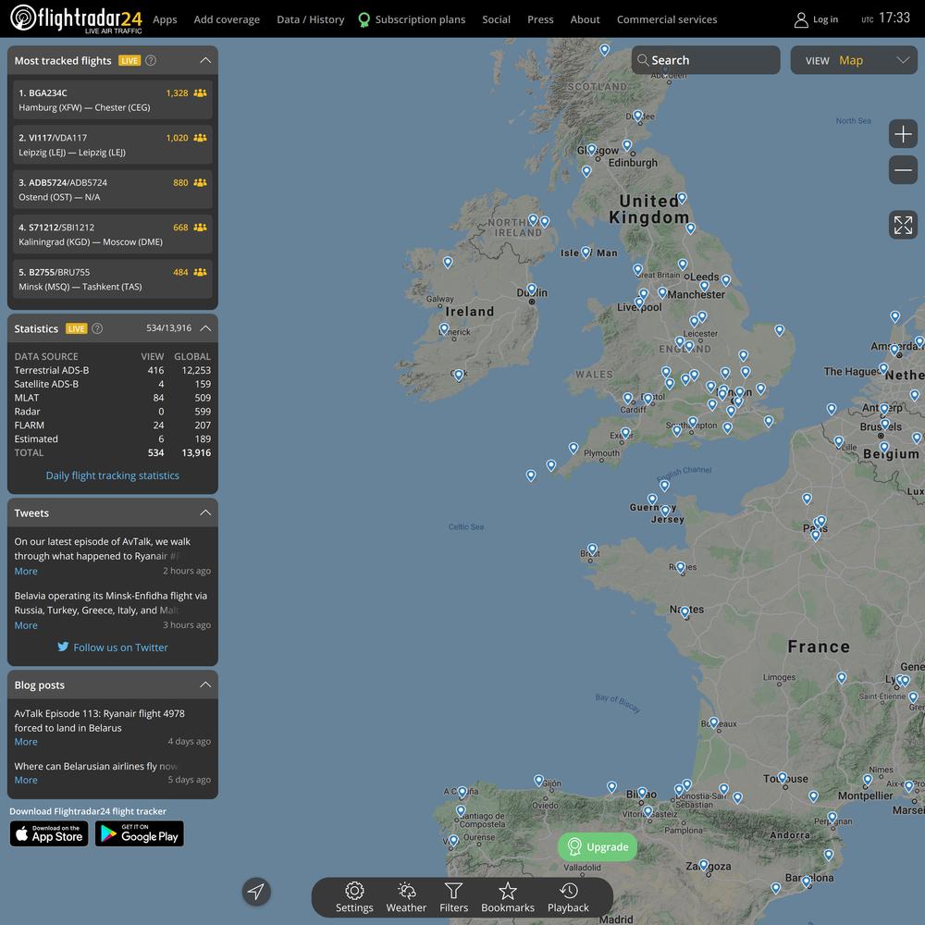Open the Add coverage menu
Screen dimensions: 925x925
(227, 19)
